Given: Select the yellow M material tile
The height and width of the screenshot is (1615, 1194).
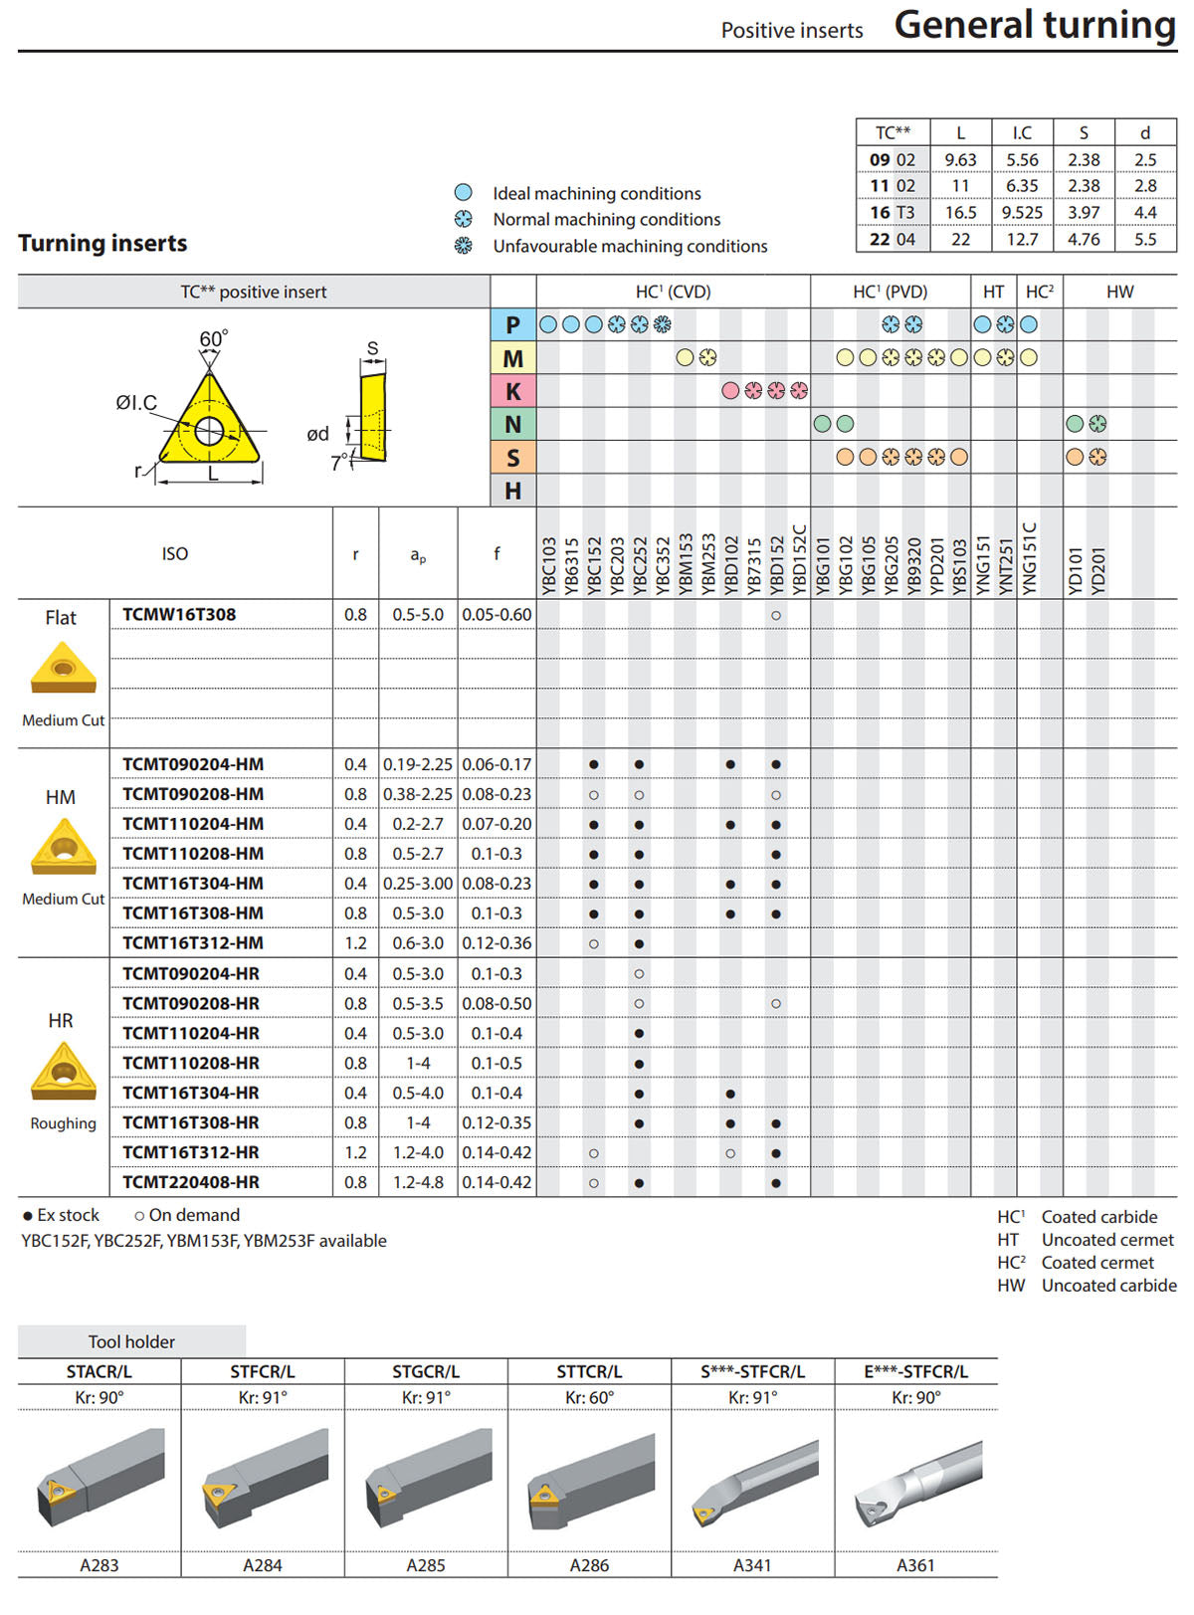Looking at the screenshot, I should pos(513,358).
